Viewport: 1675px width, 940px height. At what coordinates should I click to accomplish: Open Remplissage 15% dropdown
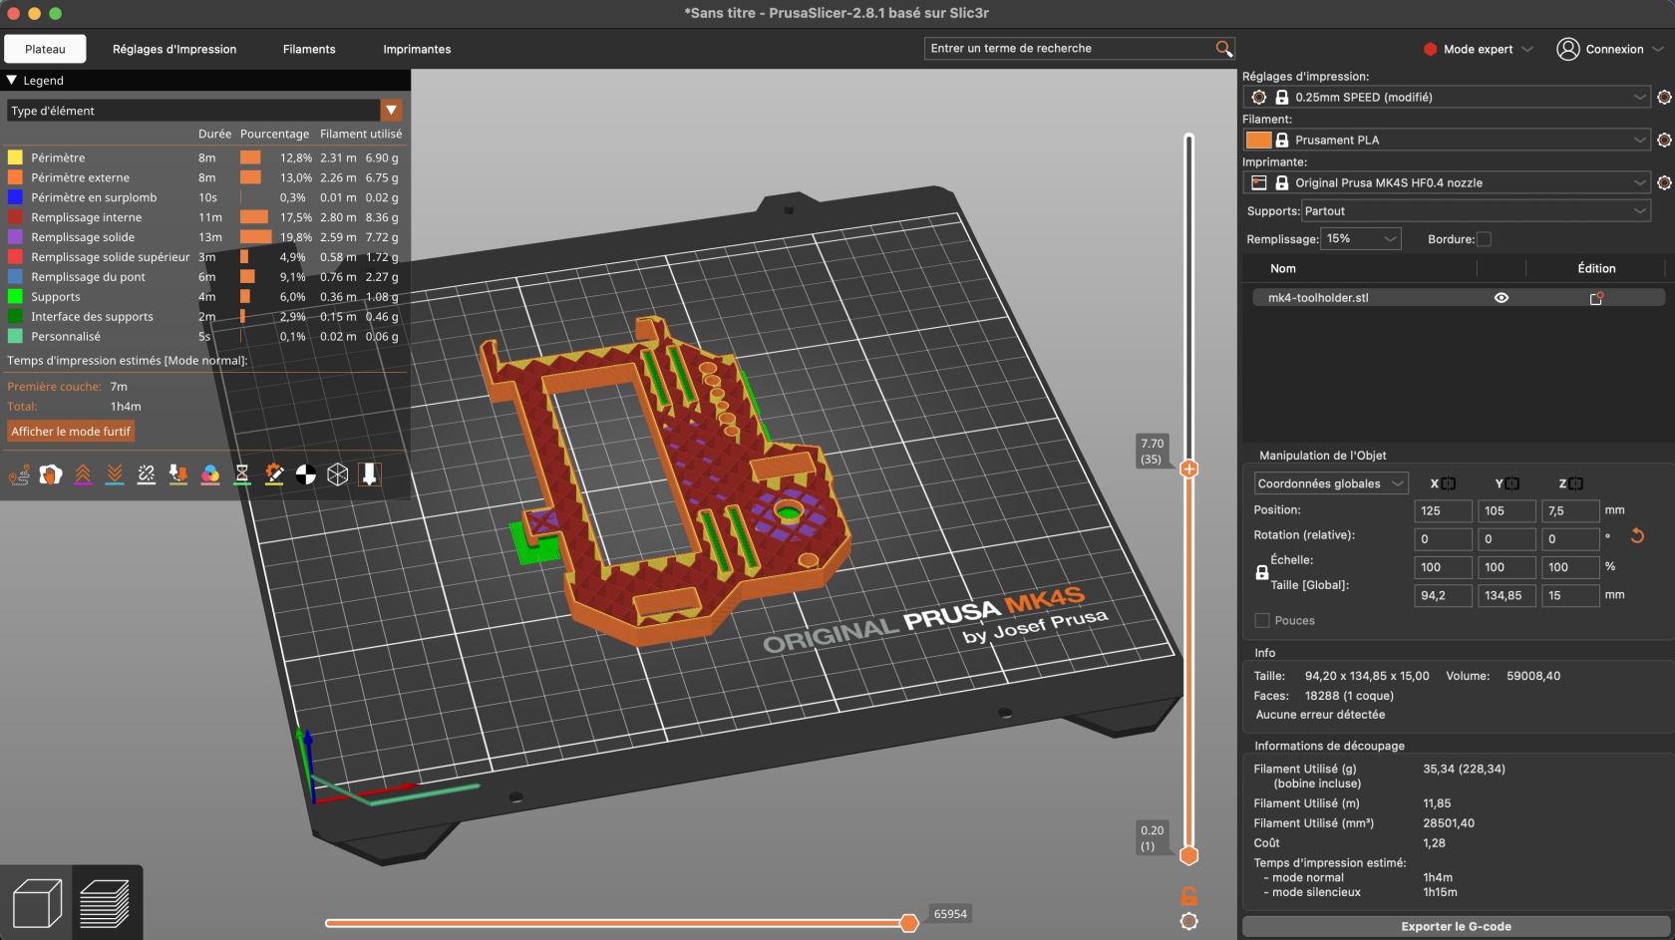pyautogui.click(x=1361, y=239)
